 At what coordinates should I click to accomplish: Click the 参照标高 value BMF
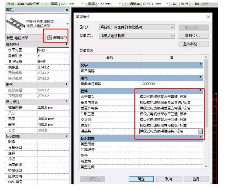[x=53, y=62]
